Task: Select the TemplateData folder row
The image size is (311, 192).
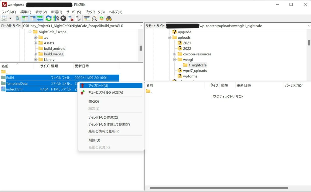Action: pyautogui.click(x=39, y=84)
